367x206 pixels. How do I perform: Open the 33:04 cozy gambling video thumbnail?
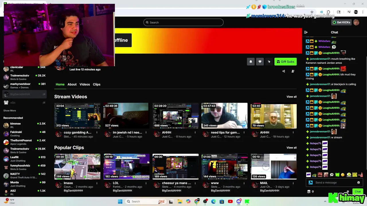[77, 116]
